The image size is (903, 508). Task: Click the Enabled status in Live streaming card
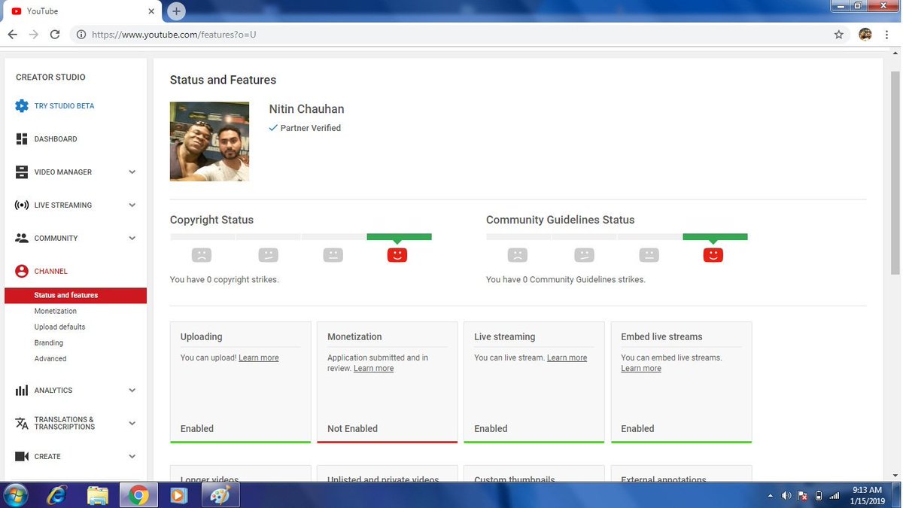491,428
